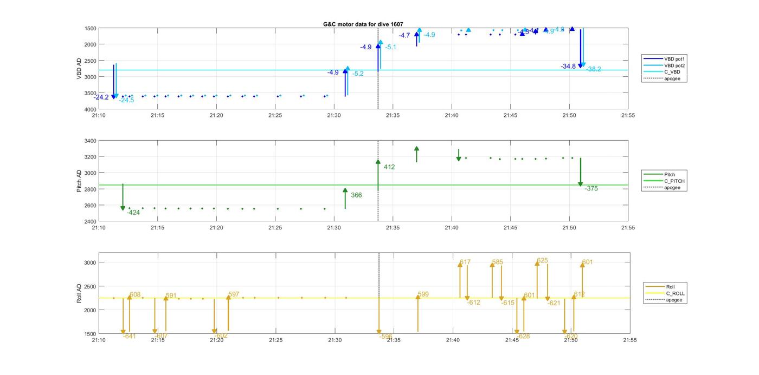Click the '-596' roll data label
Image resolution: width=759 pixels, height=375 pixels.
(x=385, y=337)
